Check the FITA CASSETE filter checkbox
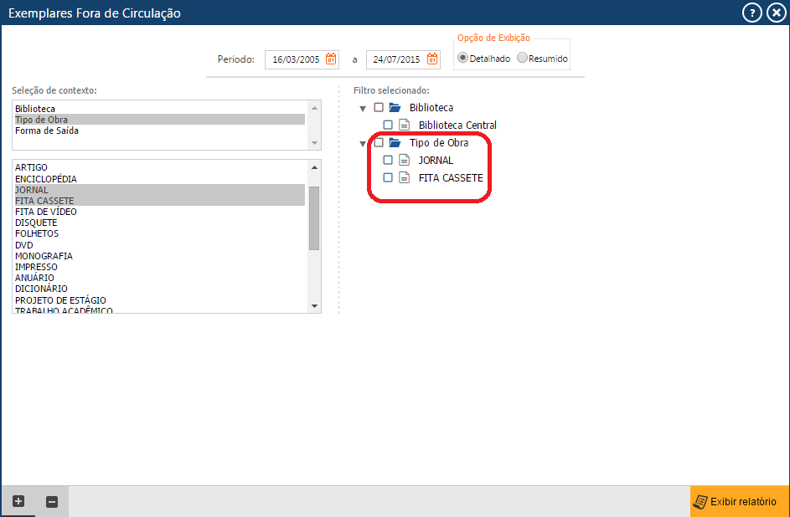The image size is (790, 517). point(387,178)
